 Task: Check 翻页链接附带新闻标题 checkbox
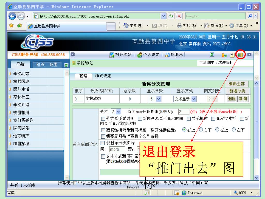[x=103, y=130]
